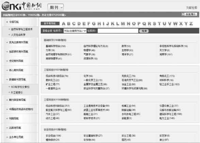The height and width of the screenshot is (143, 200).
Task: Expand 世纪期刊导航
Action: coord(16,61)
